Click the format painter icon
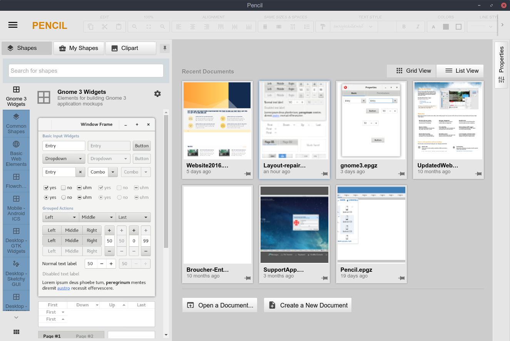Image resolution: width=510 pixels, height=341 pixels. click(x=323, y=27)
